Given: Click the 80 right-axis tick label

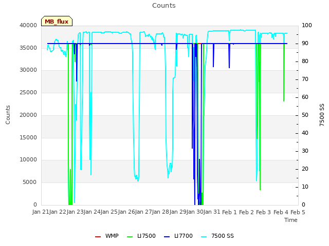Looking at the screenshot, I should click(x=305, y=61).
